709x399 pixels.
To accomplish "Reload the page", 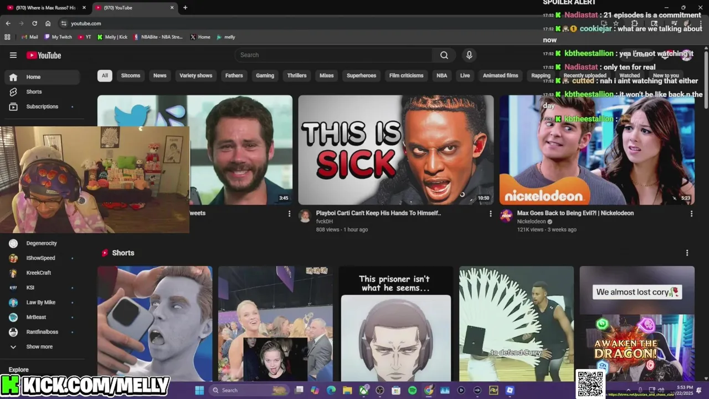I will tap(34, 23).
